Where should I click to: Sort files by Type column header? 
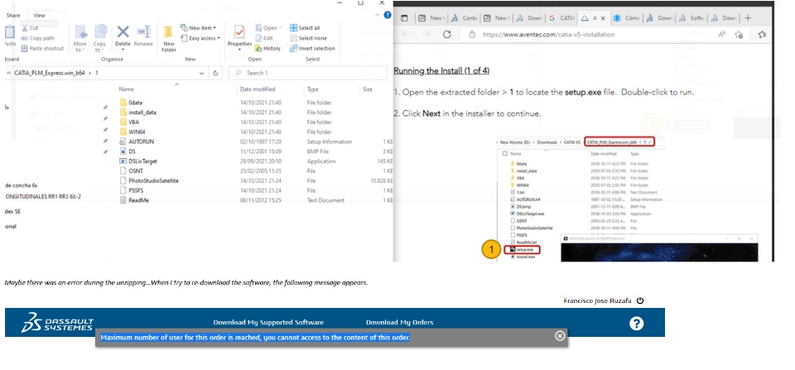click(x=313, y=89)
